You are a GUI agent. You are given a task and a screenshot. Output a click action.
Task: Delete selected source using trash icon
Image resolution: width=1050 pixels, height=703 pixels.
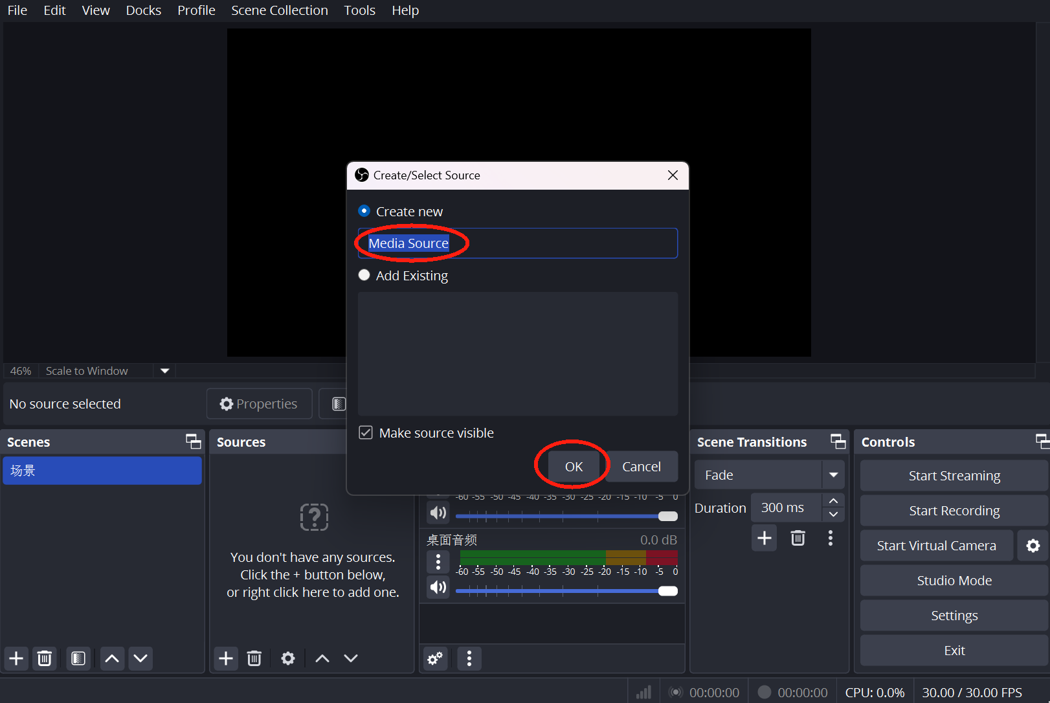[254, 658]
